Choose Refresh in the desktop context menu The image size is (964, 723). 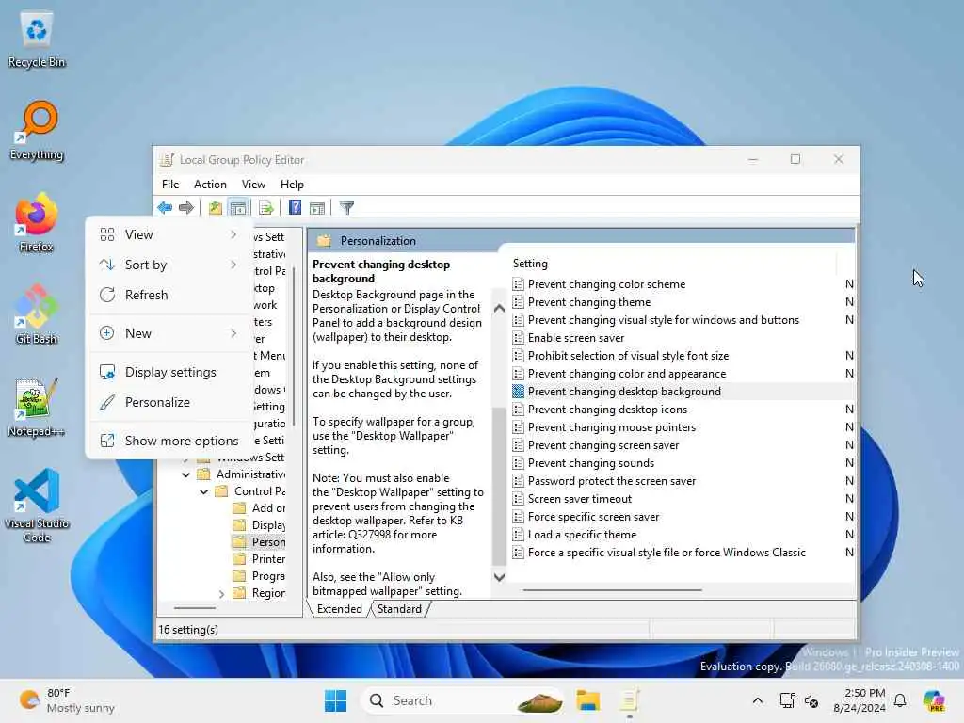click(168, 295)
